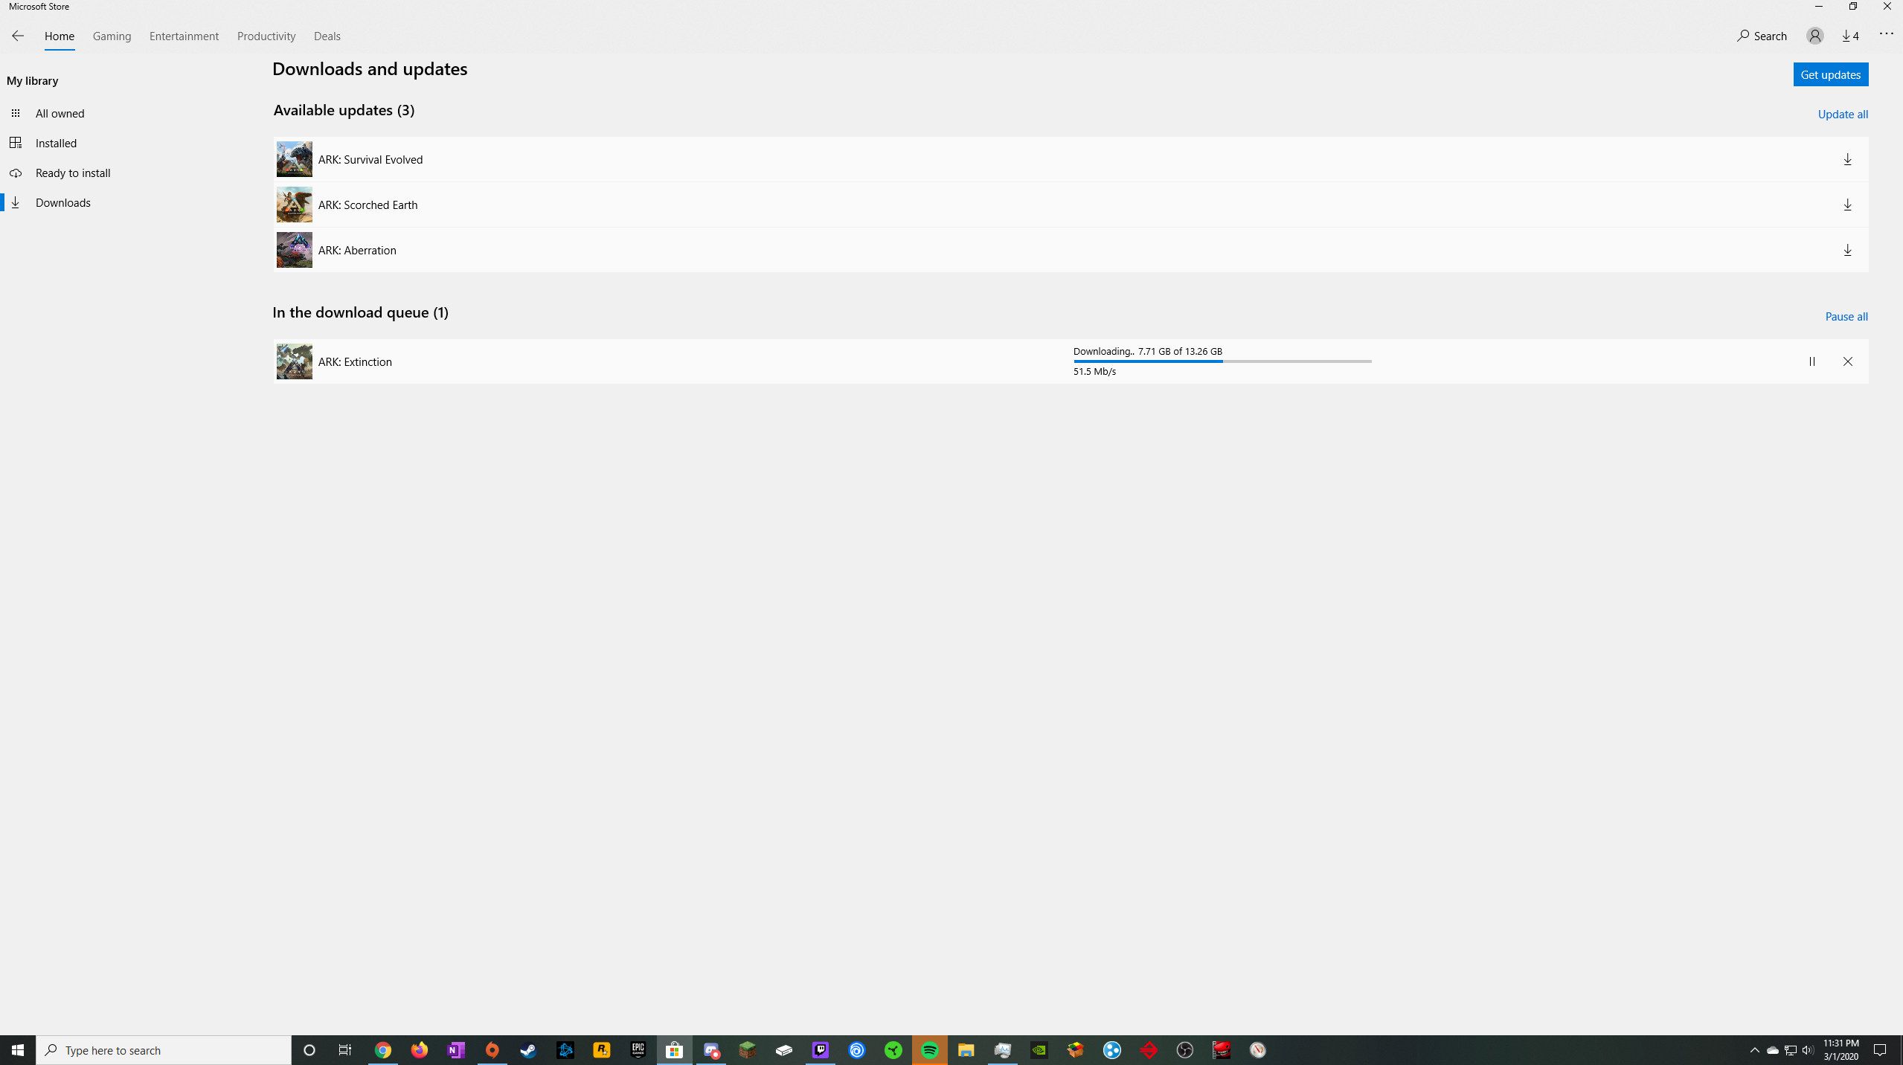Viewport: 1903px width, 1065px height.
Task: Open ARK: Extinction thumbnail
Action: point(295,361)
